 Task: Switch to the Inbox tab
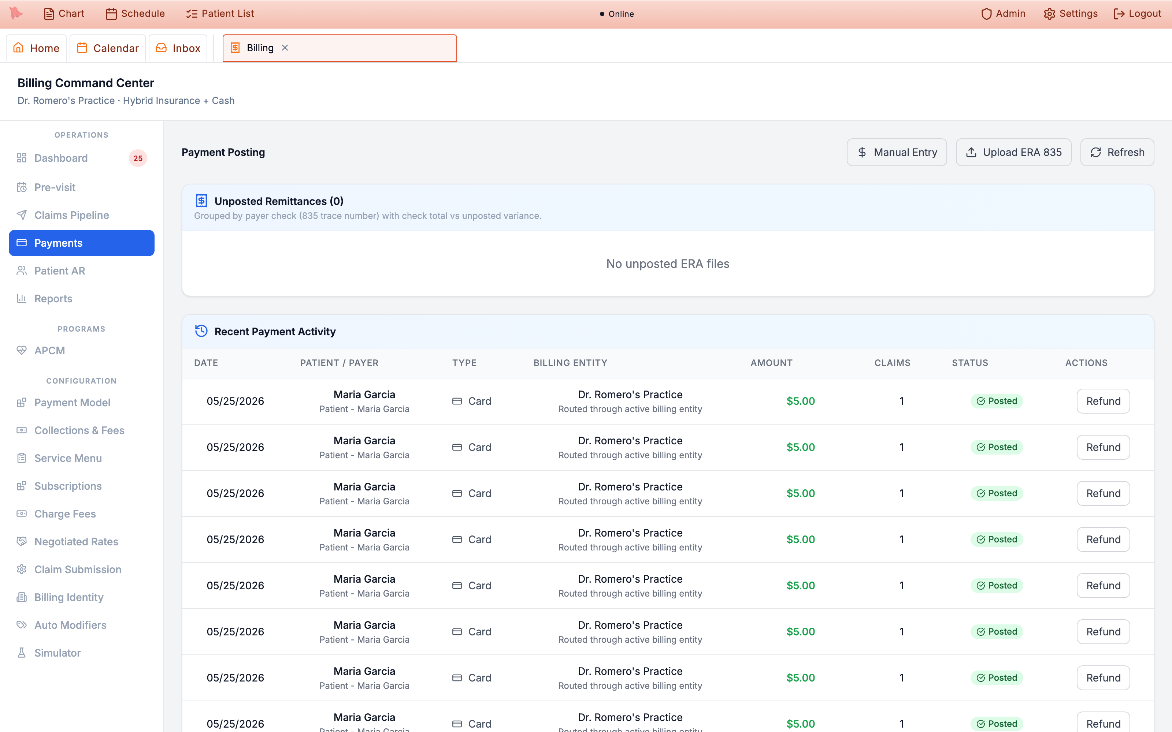tap(178, 48)
